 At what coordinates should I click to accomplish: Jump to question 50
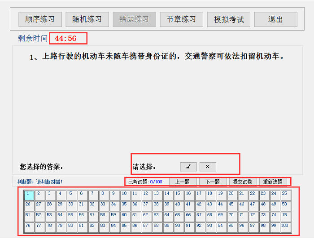click(x=286, y=206)
